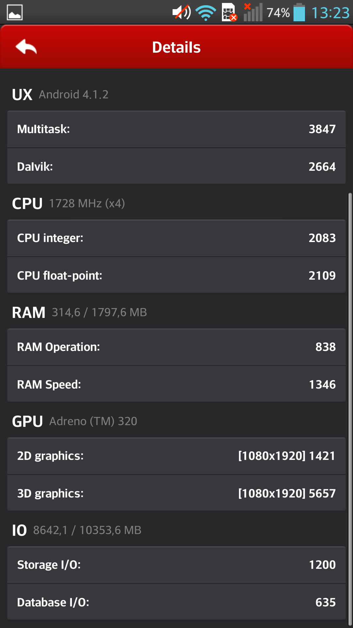
Task: Open the CPU integer result row
Action: pos(176,238)
